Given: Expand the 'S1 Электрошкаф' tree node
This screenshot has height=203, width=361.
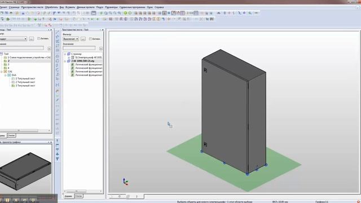Looking at the screenshot, I should click(x=69, y=58).
